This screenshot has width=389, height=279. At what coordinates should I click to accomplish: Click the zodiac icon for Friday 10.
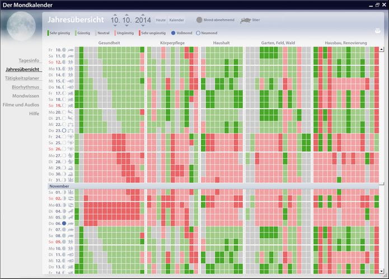click(71, 50)
